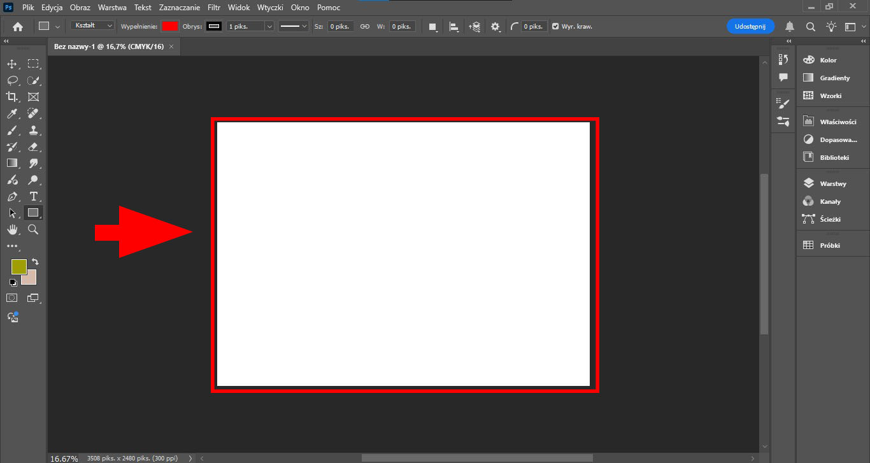Expand the stroke width 1 piks. dropdown

[269, 26]
